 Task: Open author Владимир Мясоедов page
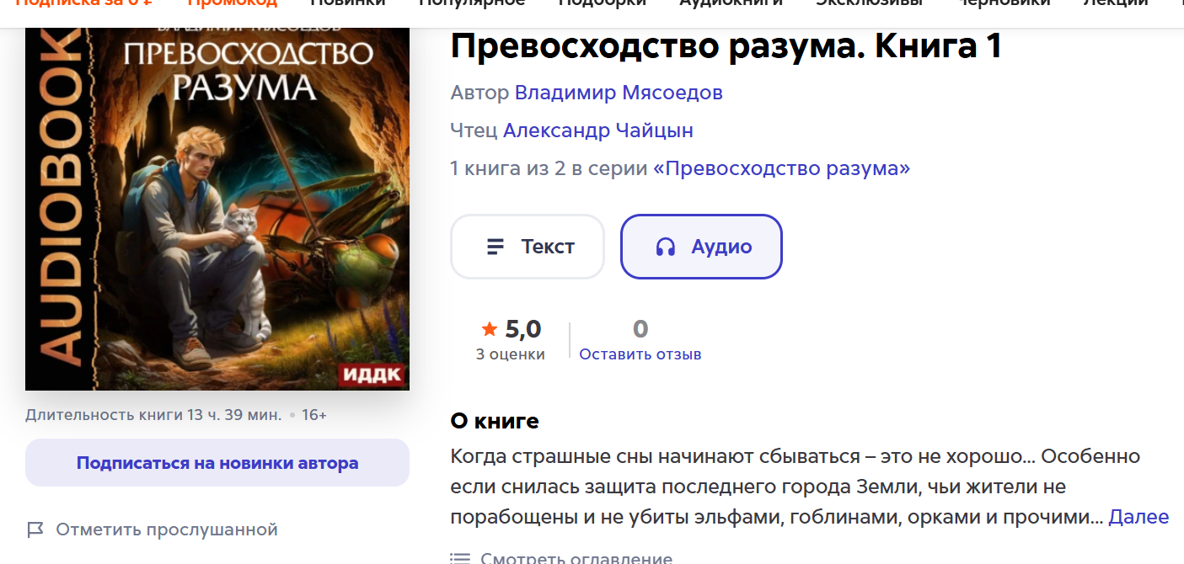tap(619, 93)
